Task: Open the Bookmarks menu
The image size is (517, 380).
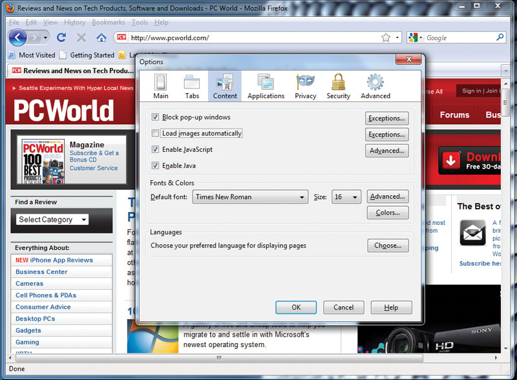Action: (108, 23)
